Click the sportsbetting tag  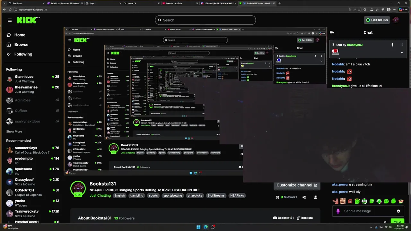click(173, 195)
